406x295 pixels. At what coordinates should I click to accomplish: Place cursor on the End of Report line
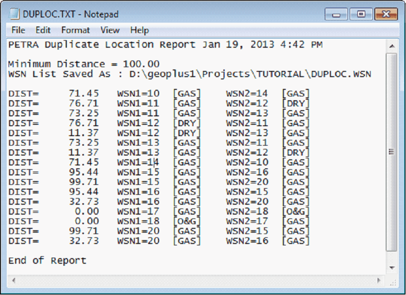coord(47,260)
